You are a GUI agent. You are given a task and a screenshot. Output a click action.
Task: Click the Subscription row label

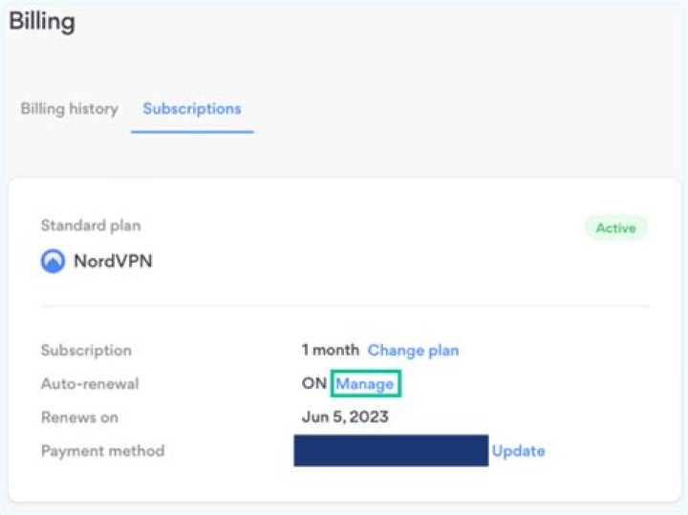click(86, 351)
